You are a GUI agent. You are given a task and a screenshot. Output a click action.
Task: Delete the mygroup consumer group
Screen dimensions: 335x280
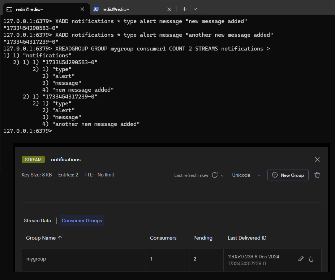(311, 259)
